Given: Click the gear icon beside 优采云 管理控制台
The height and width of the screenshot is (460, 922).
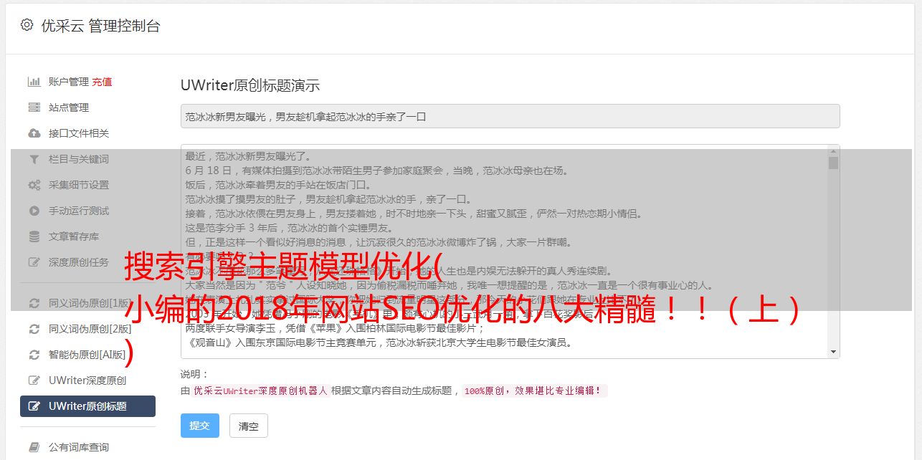Looking at the screenshot, I should click(x=27, y=25).
